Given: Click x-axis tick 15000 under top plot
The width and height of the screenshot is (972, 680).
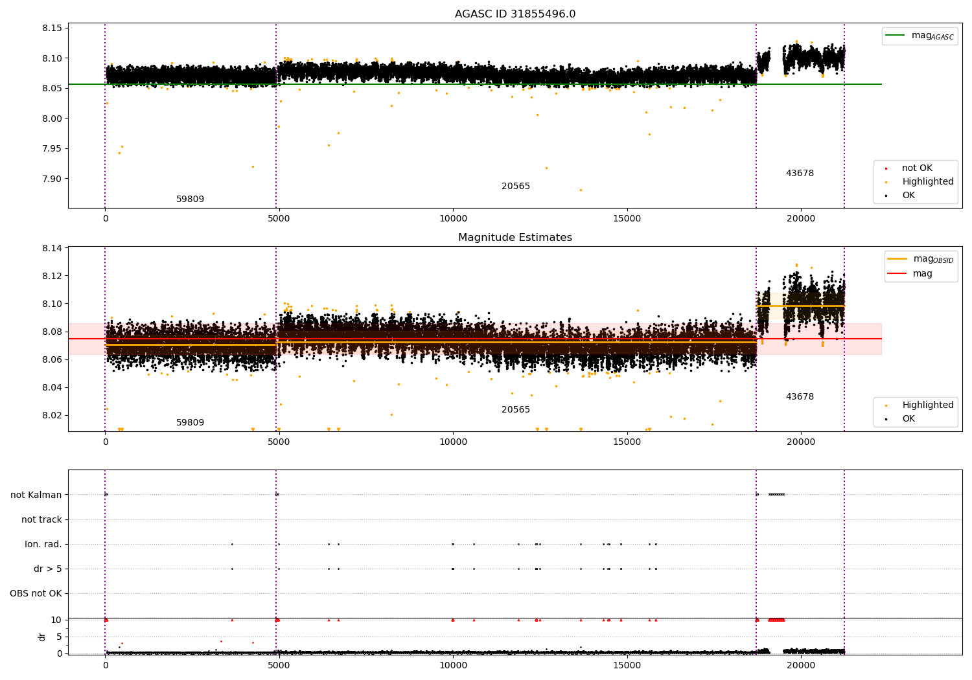Looking at the screenshot, I should click(x=627, y=219).
